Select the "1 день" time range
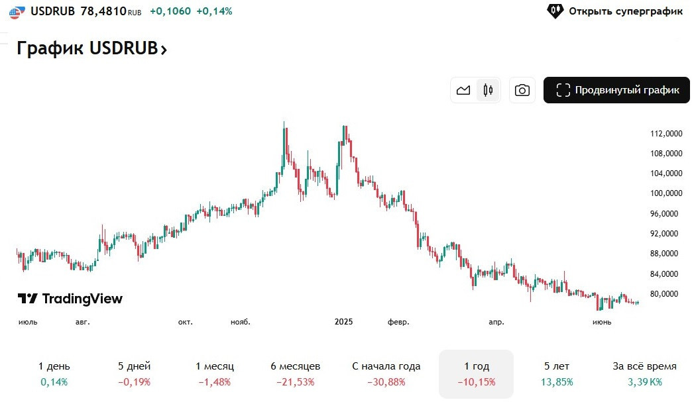This screenshot has width=692, height=402. coord(54,374)
